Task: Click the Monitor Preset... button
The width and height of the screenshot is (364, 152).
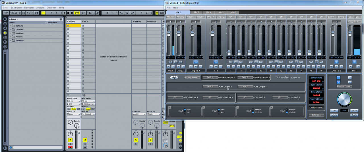Action: point(344,86)
